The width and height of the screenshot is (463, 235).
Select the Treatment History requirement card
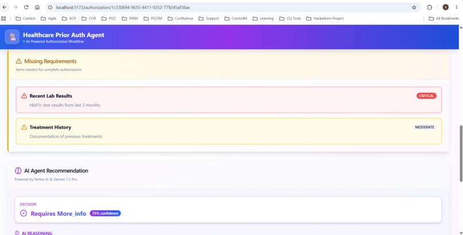229,131
